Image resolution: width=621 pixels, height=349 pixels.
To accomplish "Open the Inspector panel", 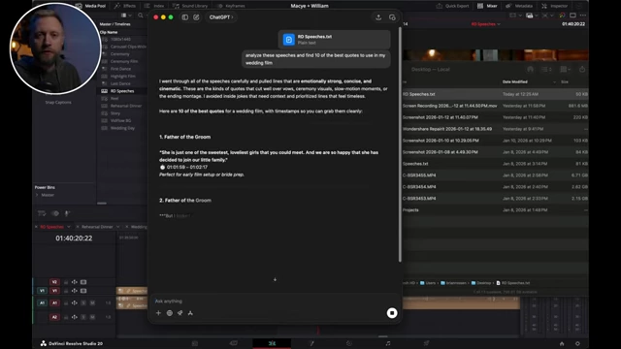I will (x=555, y=6).
